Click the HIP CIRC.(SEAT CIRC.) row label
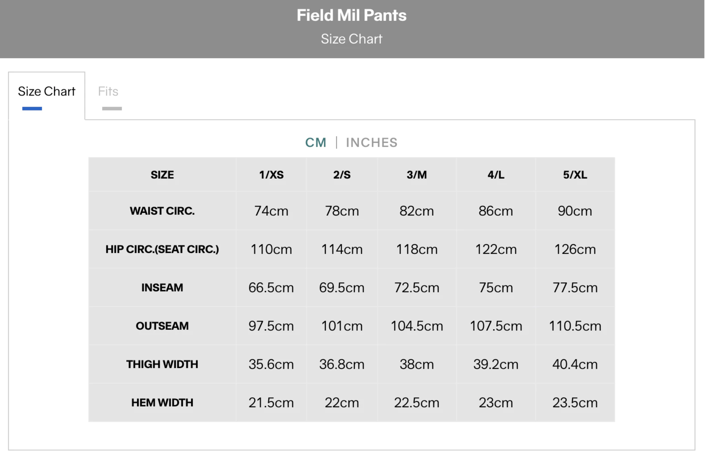Viewport: 705px width, 459px height. (x=162, y=249)
